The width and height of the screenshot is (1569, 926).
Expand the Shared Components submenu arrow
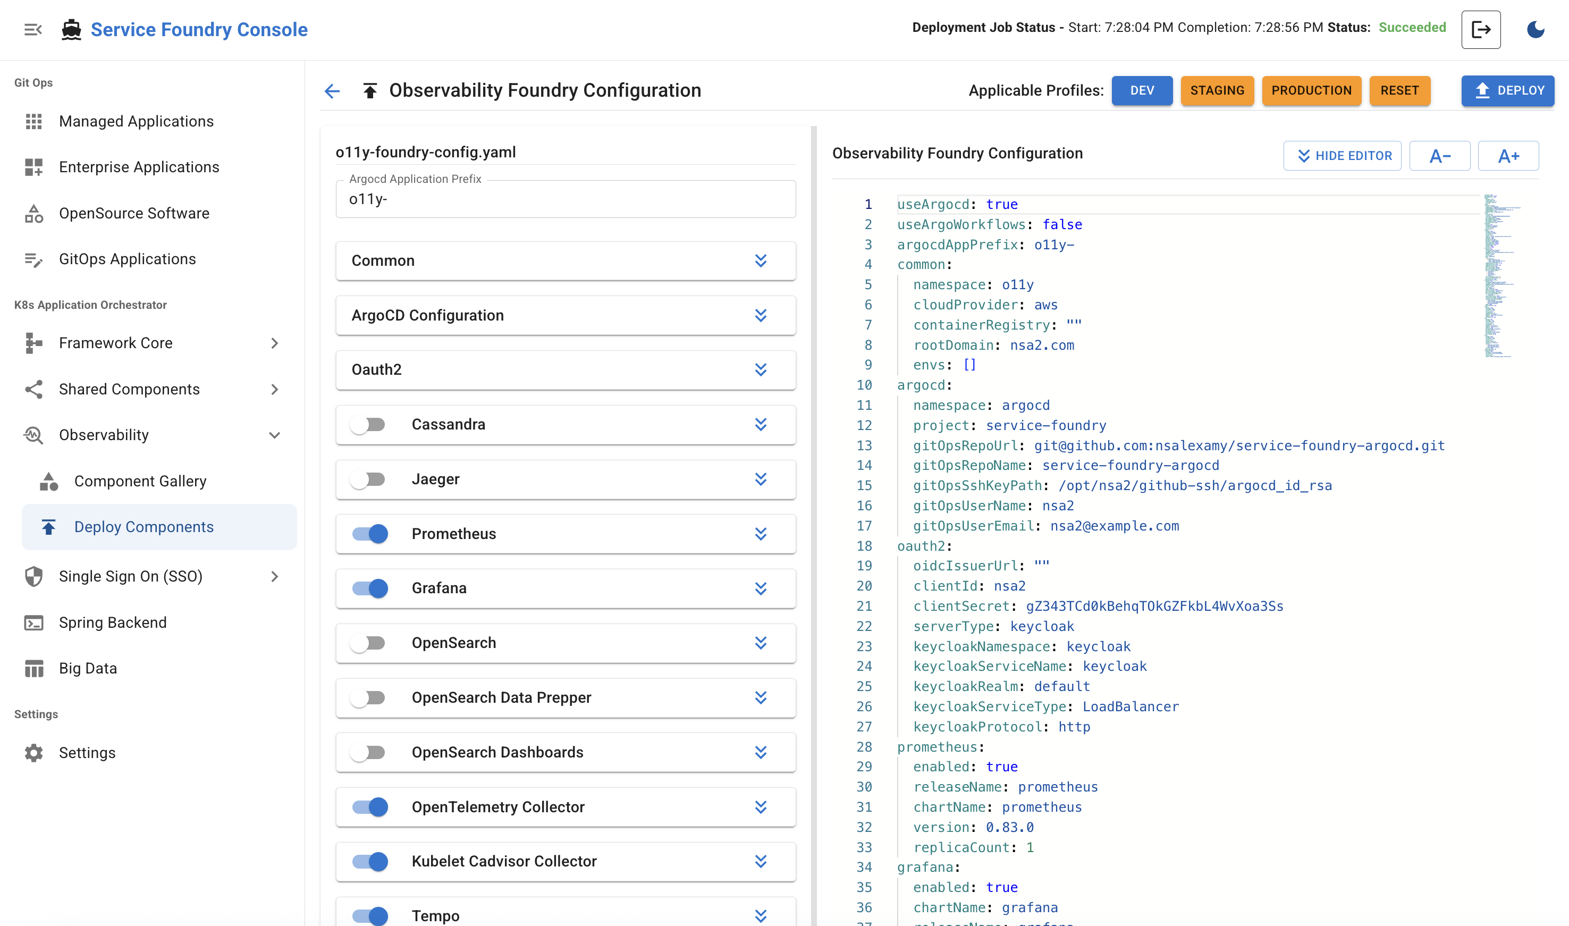tap(274, 389)
